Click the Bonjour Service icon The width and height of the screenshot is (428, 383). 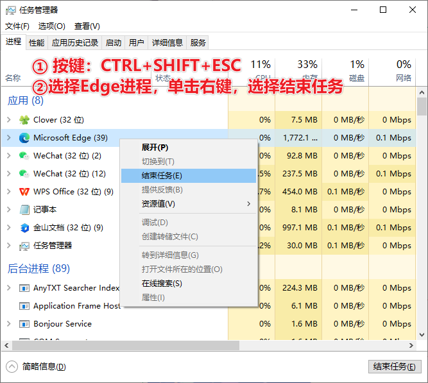click(x=24, y=324)
